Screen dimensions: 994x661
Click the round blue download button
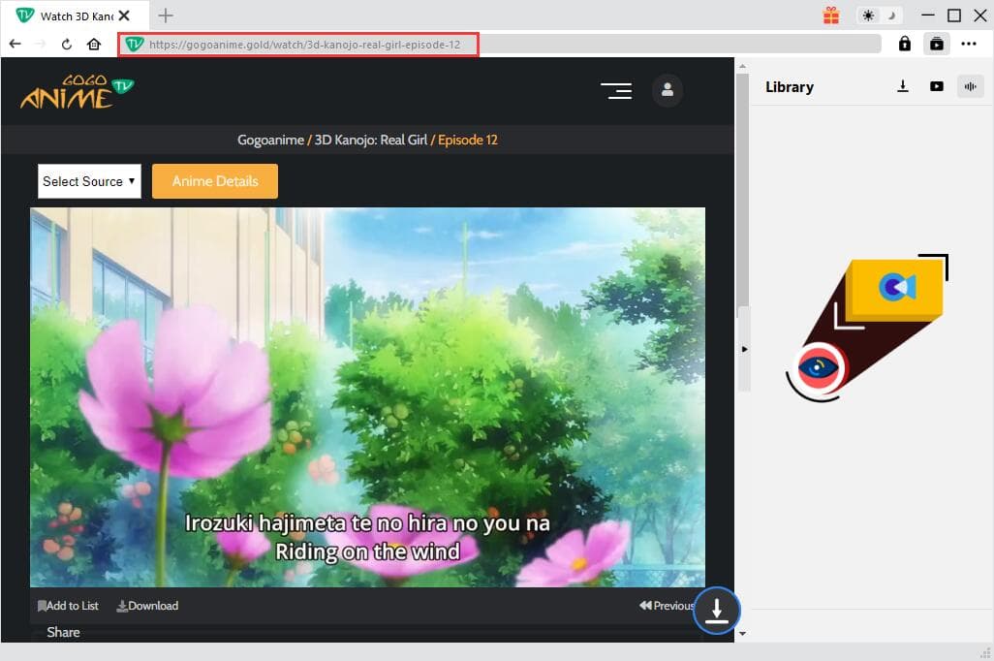point(716,611)
